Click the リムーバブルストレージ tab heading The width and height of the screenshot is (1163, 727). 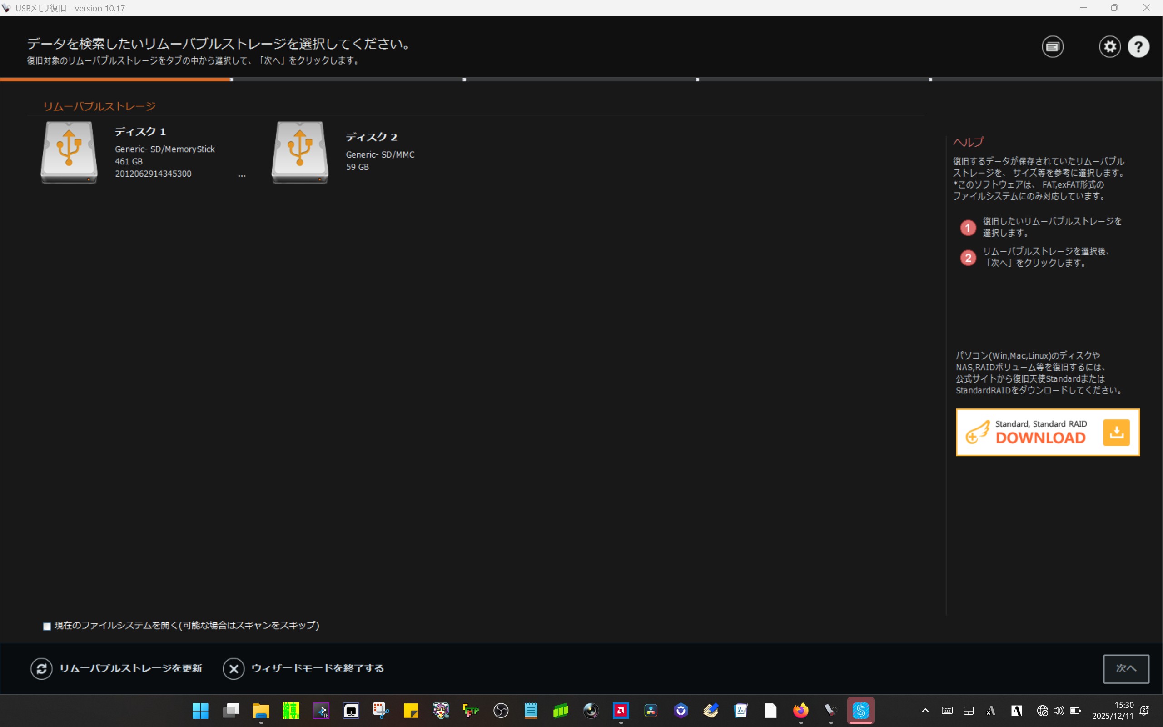99,106
